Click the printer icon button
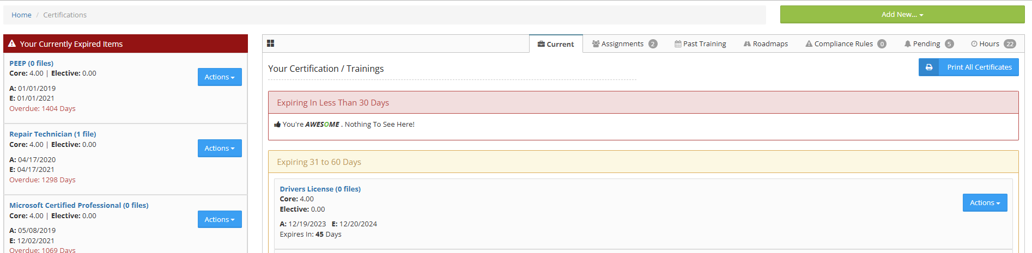Image resolution: width=1032 pixels, height=253 pixels. pos(929,67)
